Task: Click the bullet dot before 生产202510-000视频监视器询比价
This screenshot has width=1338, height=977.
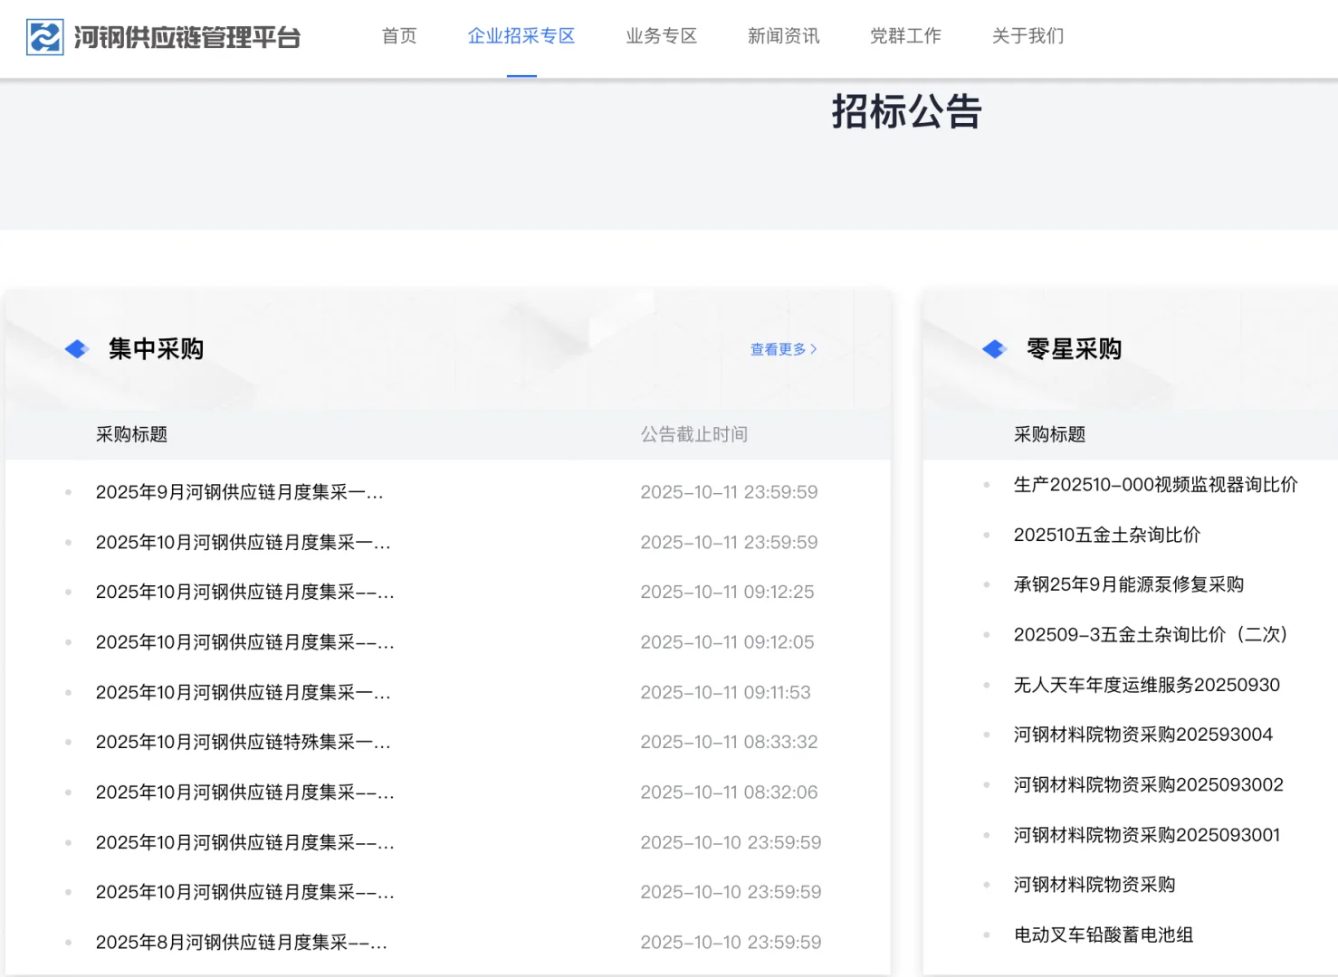Action: 986,484
